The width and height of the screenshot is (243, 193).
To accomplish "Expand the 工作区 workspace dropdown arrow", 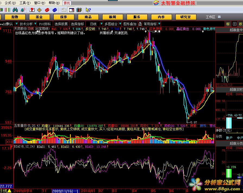I will point(219,17).
